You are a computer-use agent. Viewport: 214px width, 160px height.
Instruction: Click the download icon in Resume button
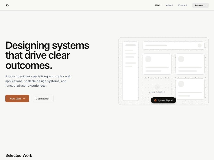[x=205, y=5]
